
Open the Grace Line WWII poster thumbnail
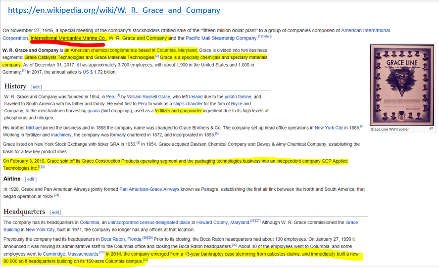402,85
